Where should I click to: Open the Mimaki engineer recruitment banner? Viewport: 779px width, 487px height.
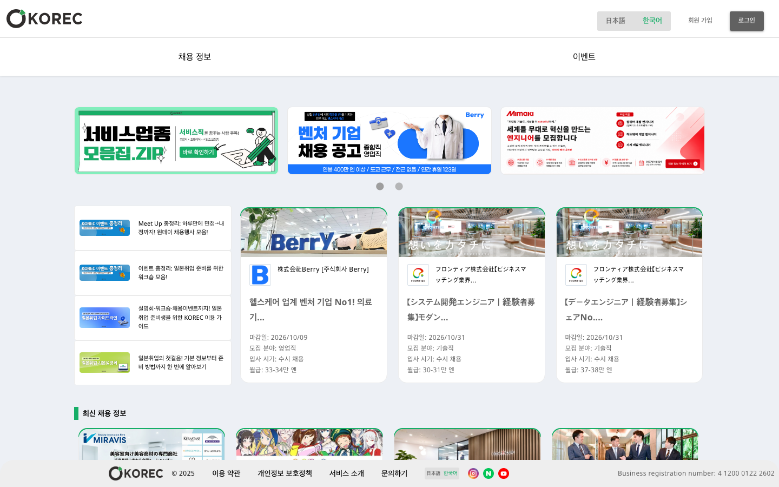[603, 141]
